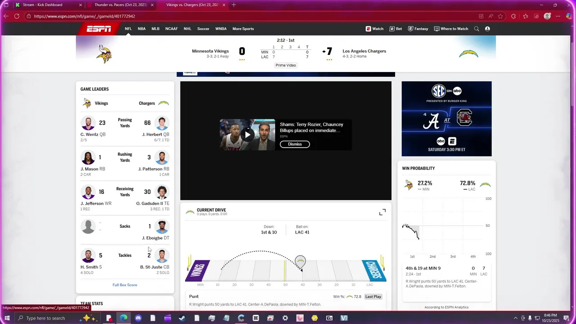
Task: Show hidden system tray icons
Action: tap(515, 318)
